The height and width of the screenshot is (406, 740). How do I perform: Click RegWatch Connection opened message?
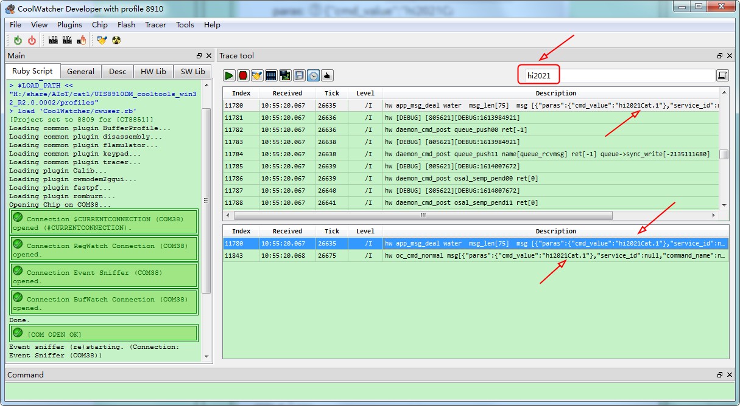[x=104, y=249]
